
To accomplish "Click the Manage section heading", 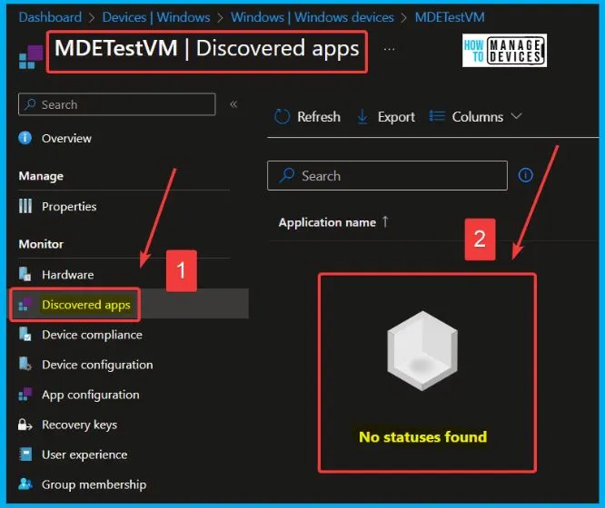I will point(41,176).
